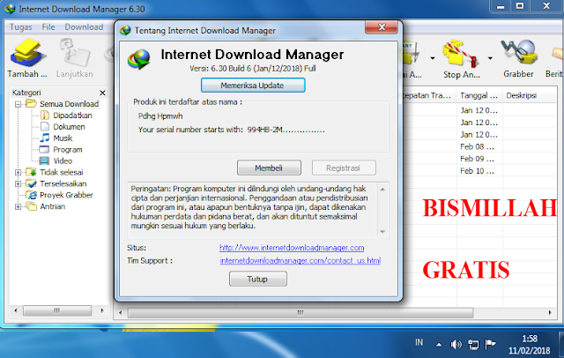Viewport: 564px width, 358px height.
Task: Select the Program category icon
Action: [45, 149]
